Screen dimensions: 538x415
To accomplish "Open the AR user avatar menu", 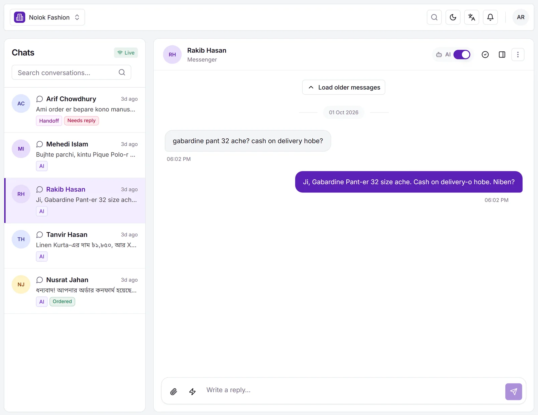I will click(521, 17).
